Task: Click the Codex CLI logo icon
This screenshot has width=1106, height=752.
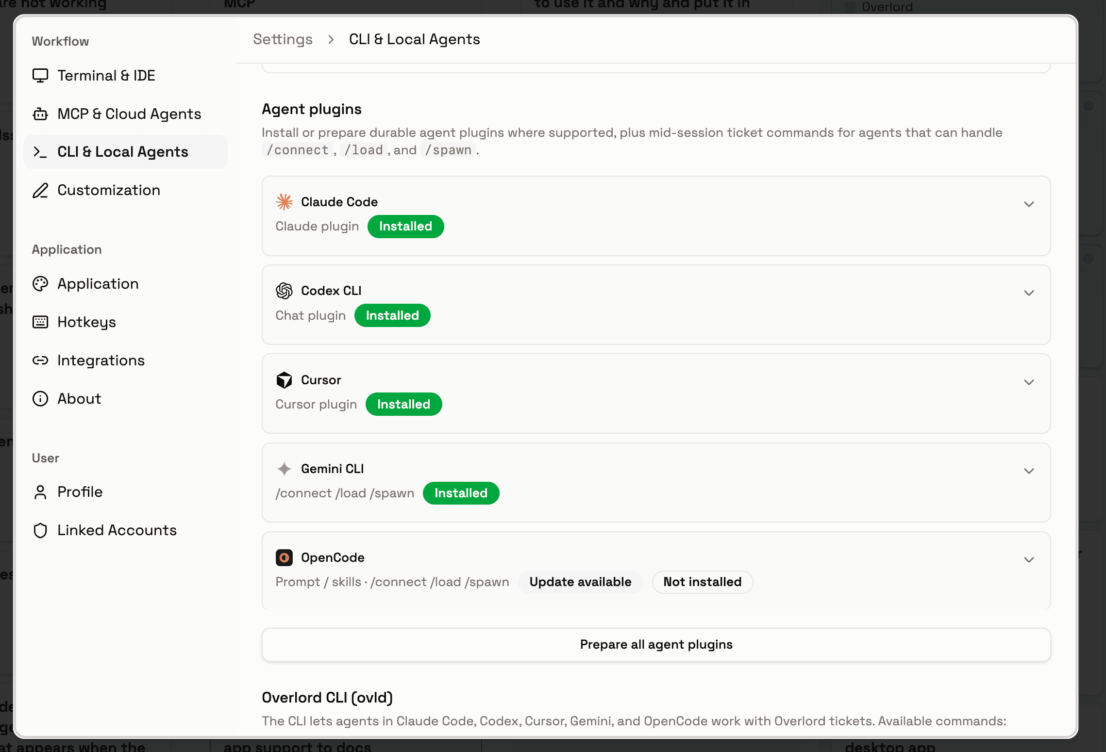Action: pos(284,291)
